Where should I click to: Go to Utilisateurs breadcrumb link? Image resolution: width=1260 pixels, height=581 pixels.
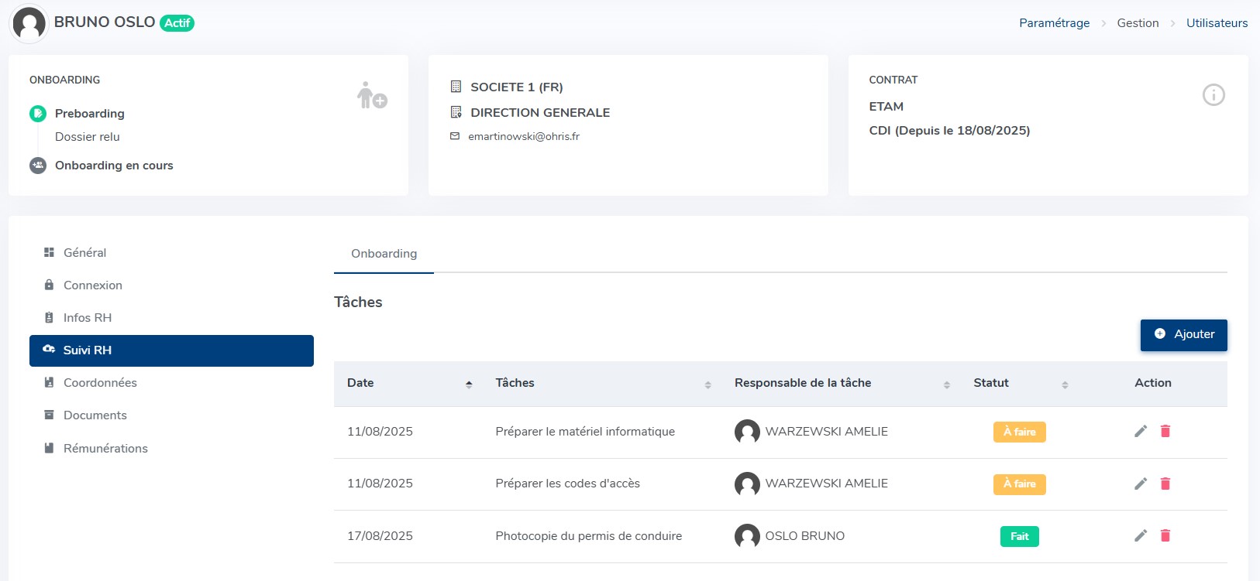pyautogui.click(x=1217, y=23)
